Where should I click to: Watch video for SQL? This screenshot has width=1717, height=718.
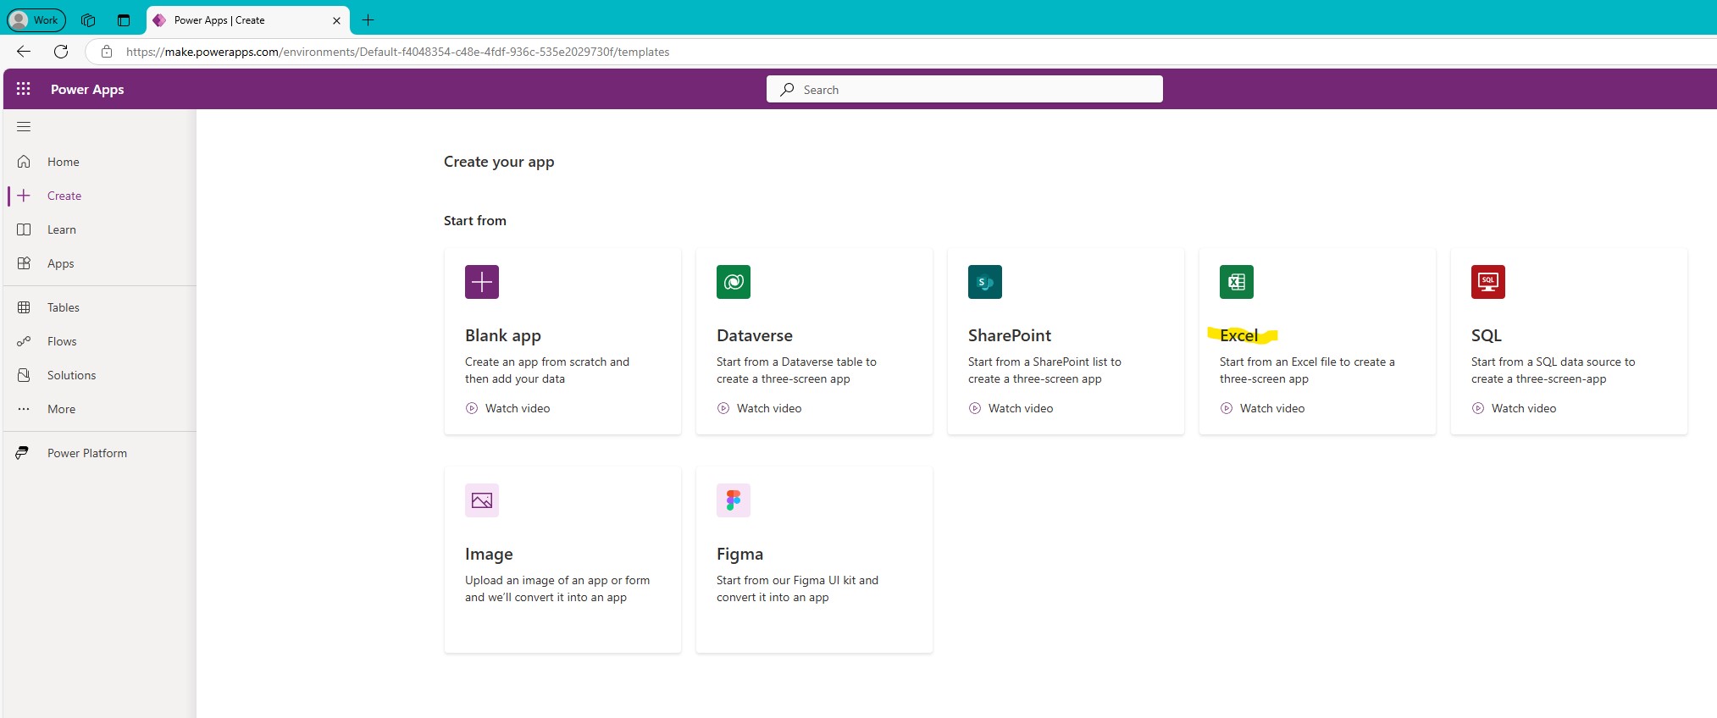tap(1514, 408)
